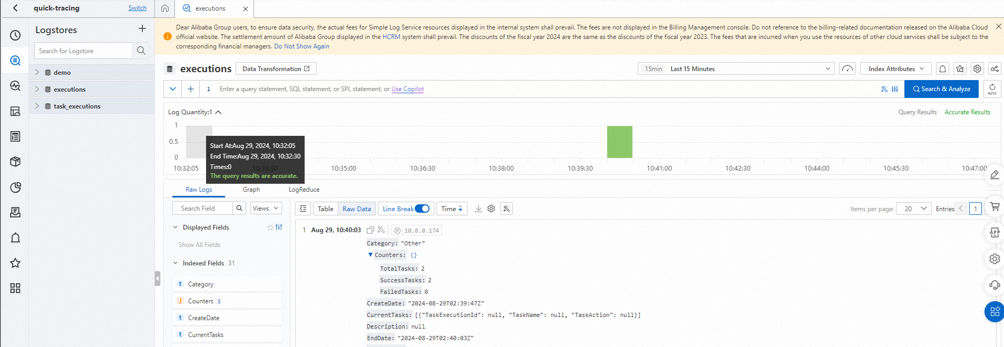
Task: Click the green histogram bar
Action: pos(619,142)
